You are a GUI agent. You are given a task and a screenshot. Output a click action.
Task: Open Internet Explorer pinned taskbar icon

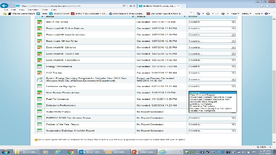[x=58, y=152]
